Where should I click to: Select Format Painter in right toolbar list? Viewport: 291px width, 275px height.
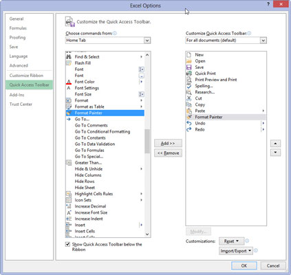coord(226,117)
